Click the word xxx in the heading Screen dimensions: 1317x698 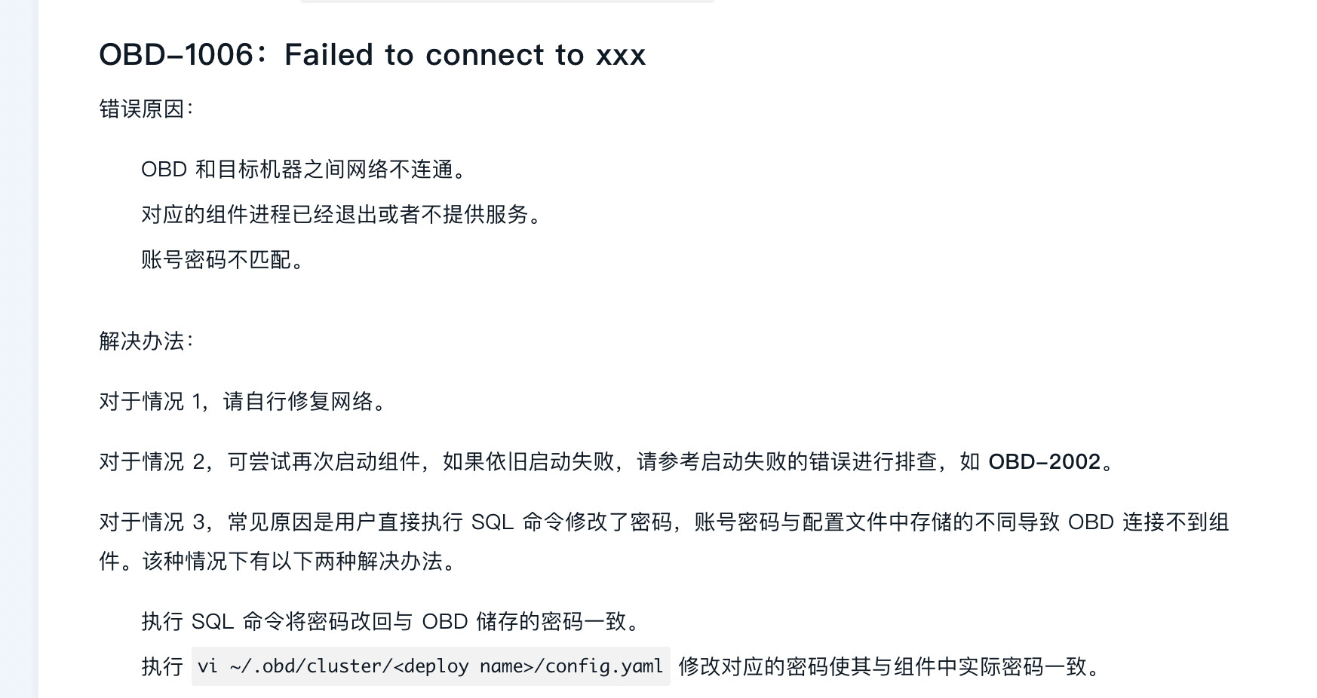point(621,55)
